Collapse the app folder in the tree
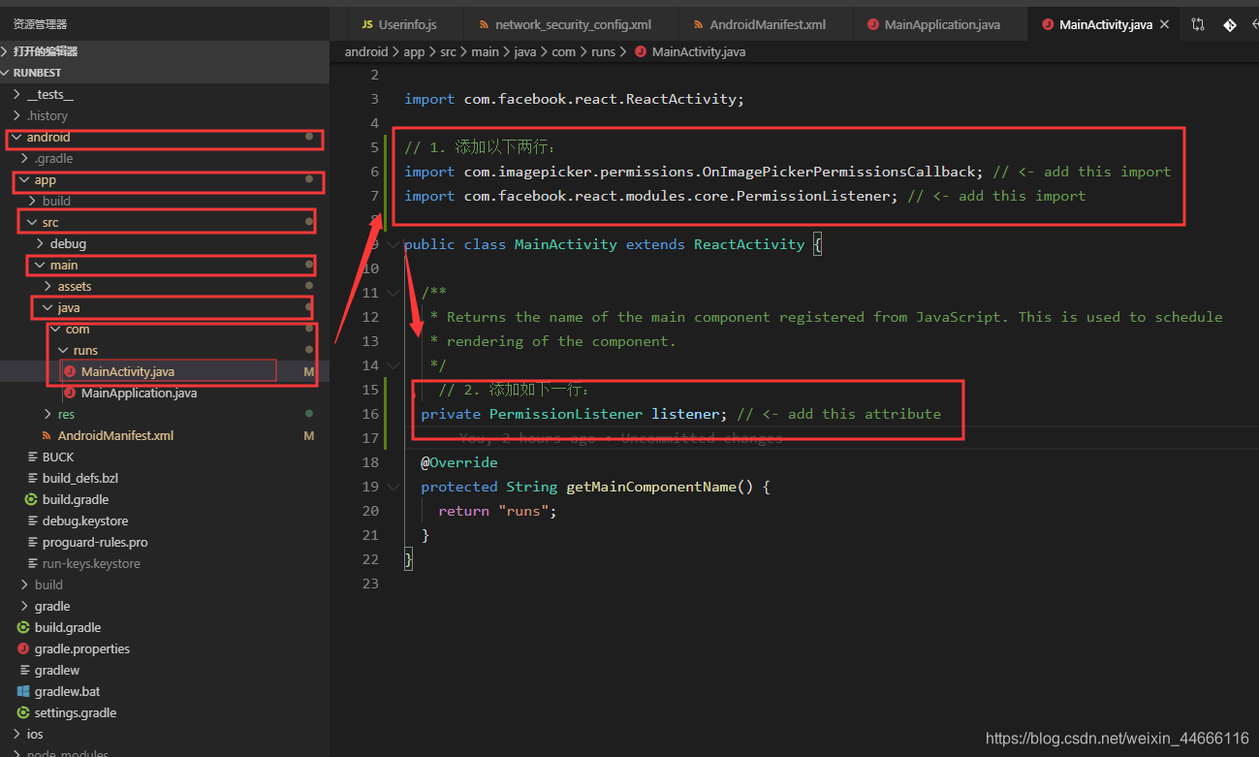Viewport: 1259px width, 757px height. pyautogui.click(x=165, y=179)
